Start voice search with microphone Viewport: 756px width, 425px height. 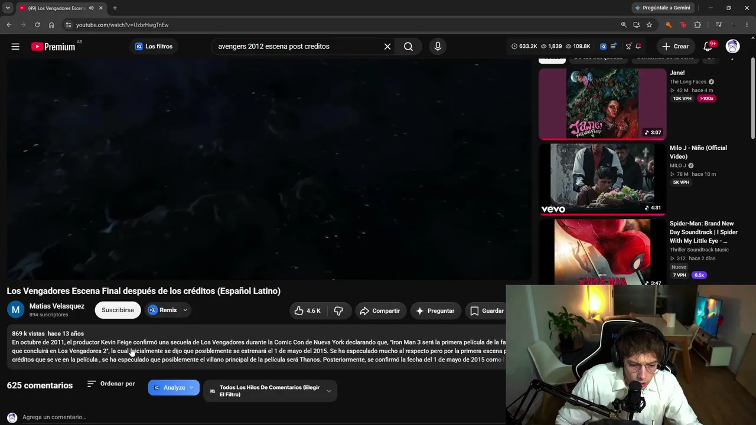point(438,47)
